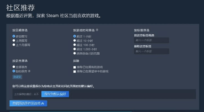Select the 超过 1,000 小时 radio button

pos(75,49)
